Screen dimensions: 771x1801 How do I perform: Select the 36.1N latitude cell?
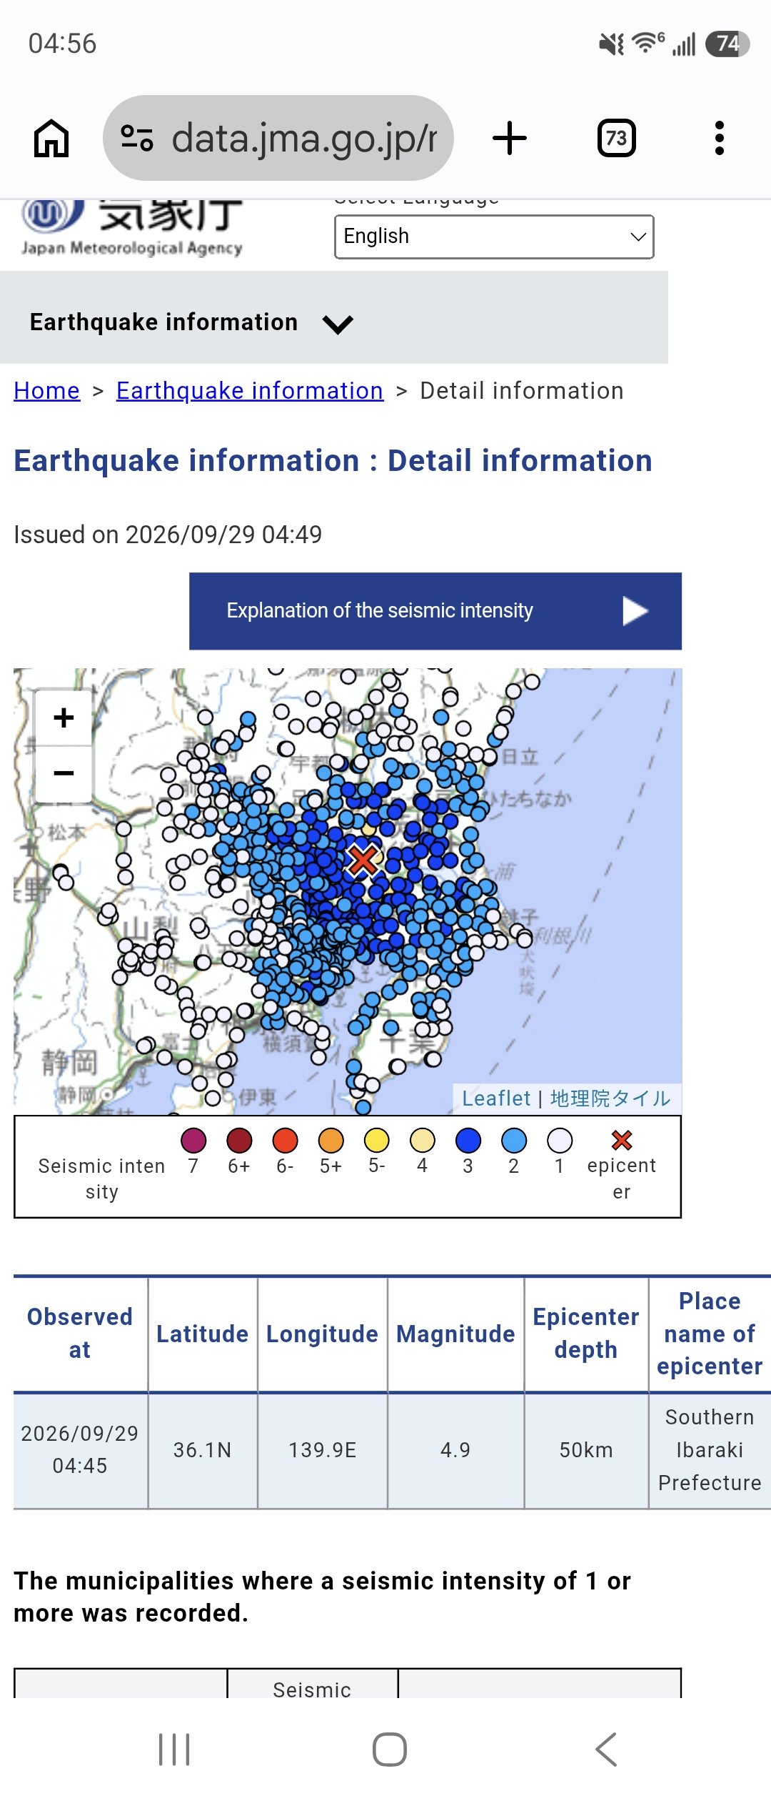203,1450
